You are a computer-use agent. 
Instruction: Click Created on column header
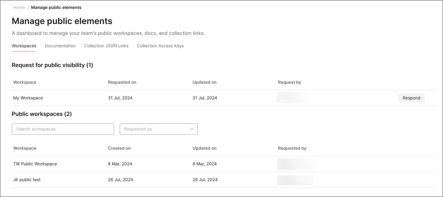(119, 148)
